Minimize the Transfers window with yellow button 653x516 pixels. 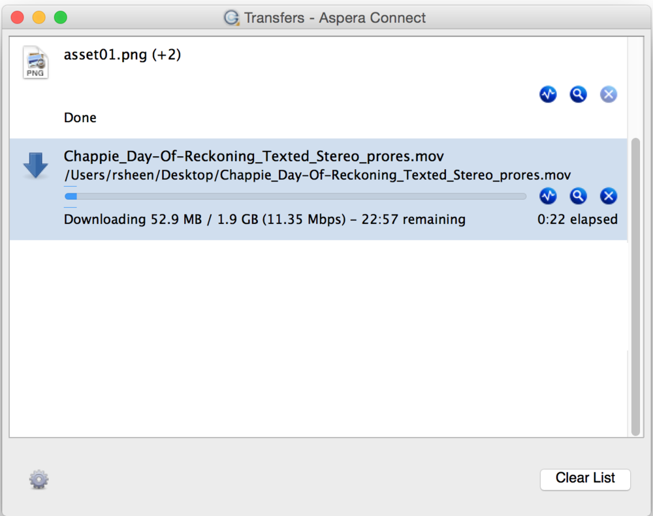(39, 18)
